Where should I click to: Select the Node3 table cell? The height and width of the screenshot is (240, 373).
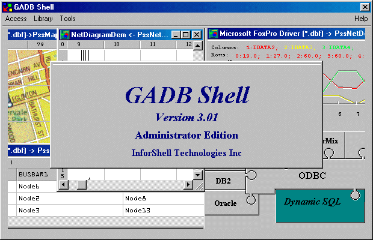coord(69,211)
